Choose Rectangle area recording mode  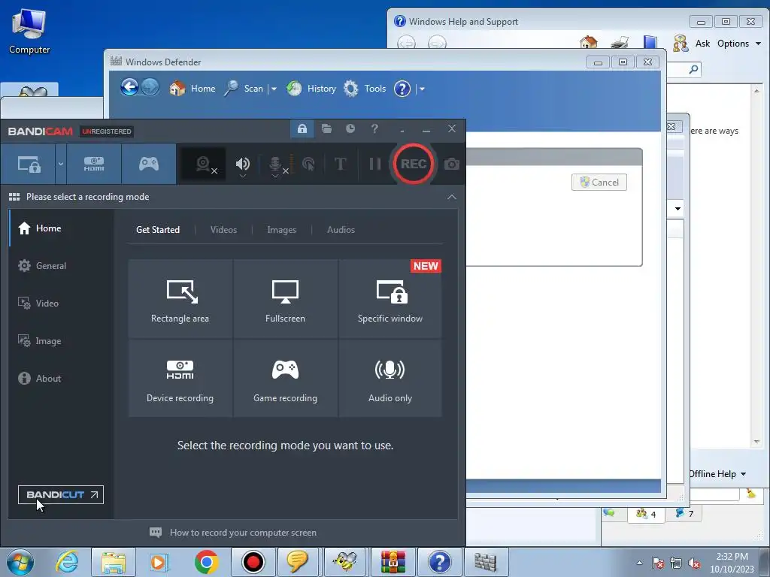pyautogui.click(x=180, y=299)
